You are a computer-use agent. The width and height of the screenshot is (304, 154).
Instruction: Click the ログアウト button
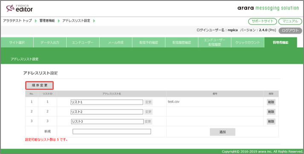(x=290, y=31)
